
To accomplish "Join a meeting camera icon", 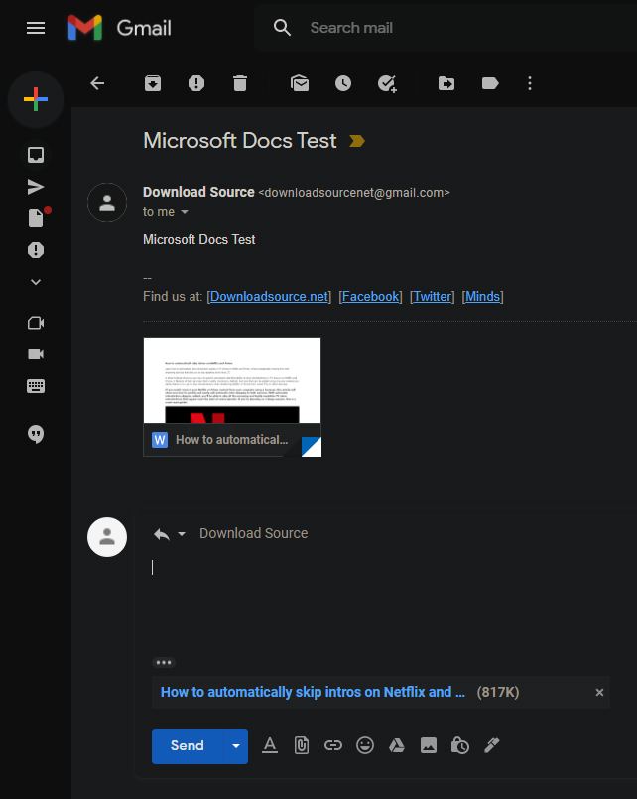I will (x=36, y=354).
